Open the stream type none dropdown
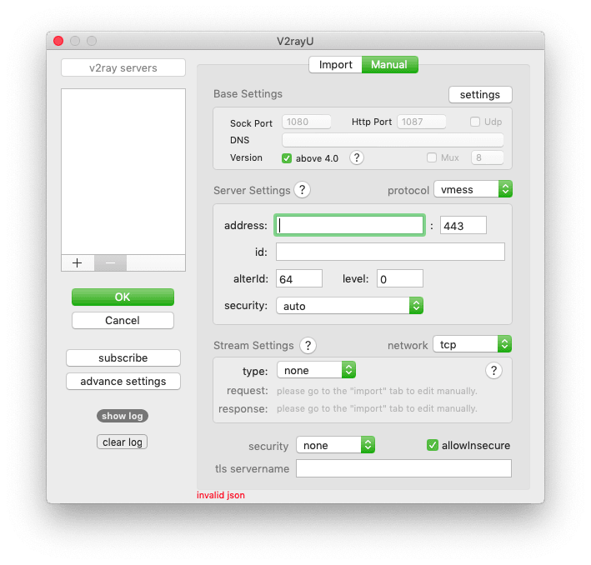Viewport: 591px width, 565px height. pos(316,370)
